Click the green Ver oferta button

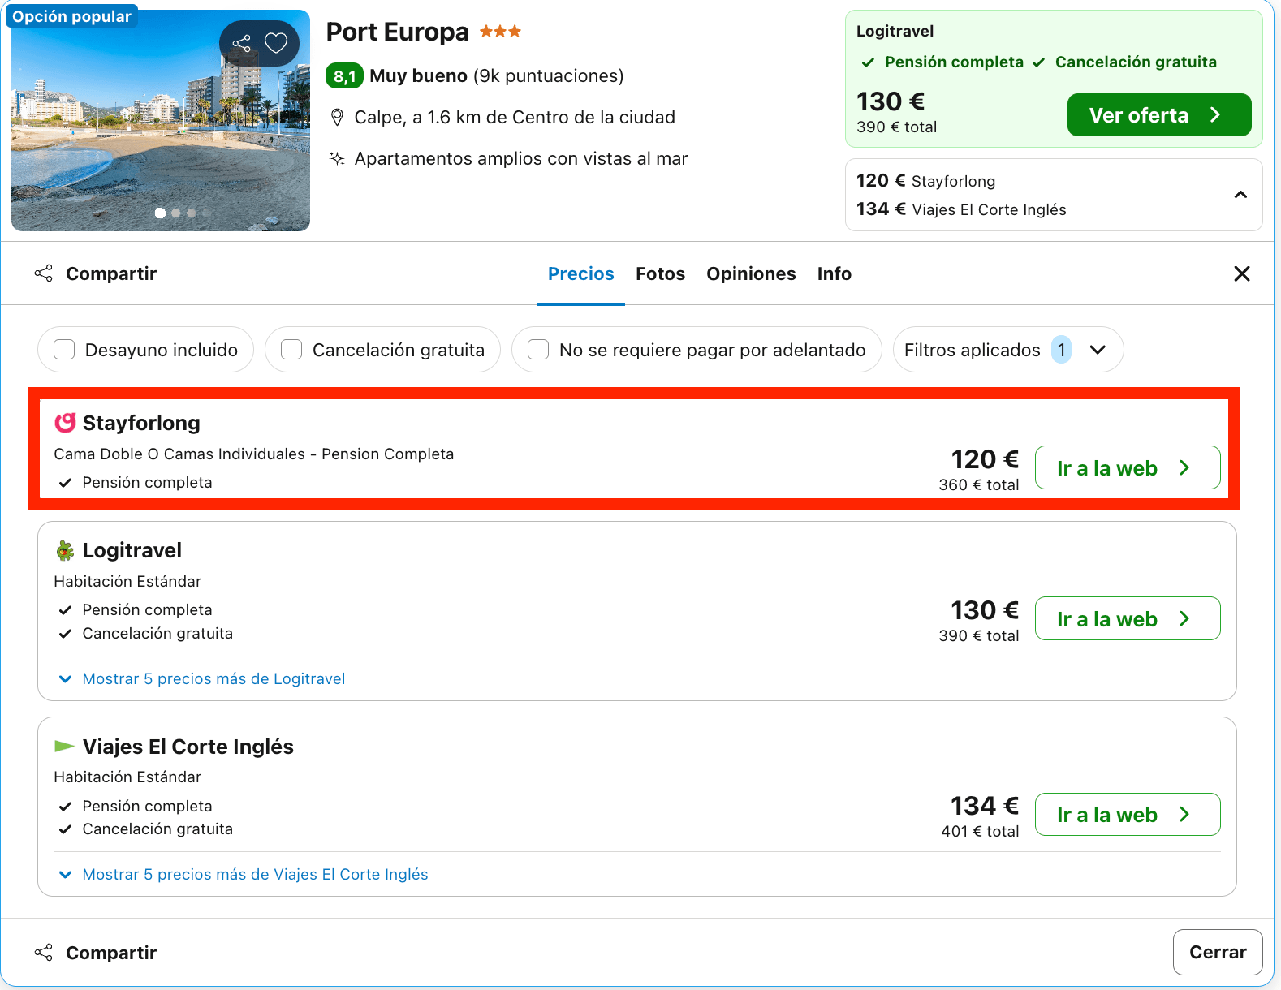point(1158,115)
